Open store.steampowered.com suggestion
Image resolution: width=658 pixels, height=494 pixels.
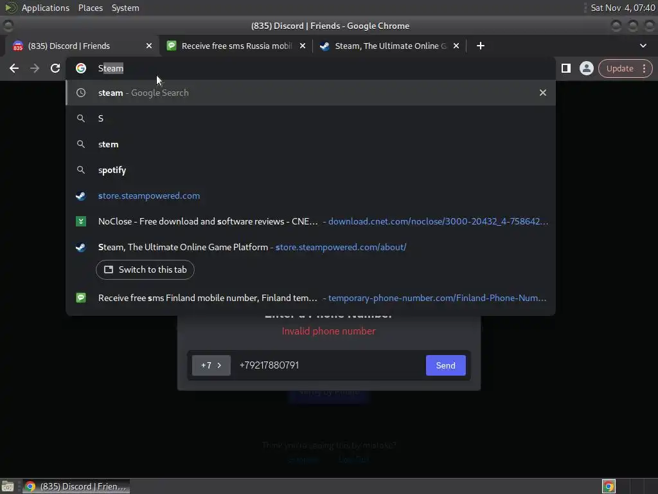[x=310, y=196]
